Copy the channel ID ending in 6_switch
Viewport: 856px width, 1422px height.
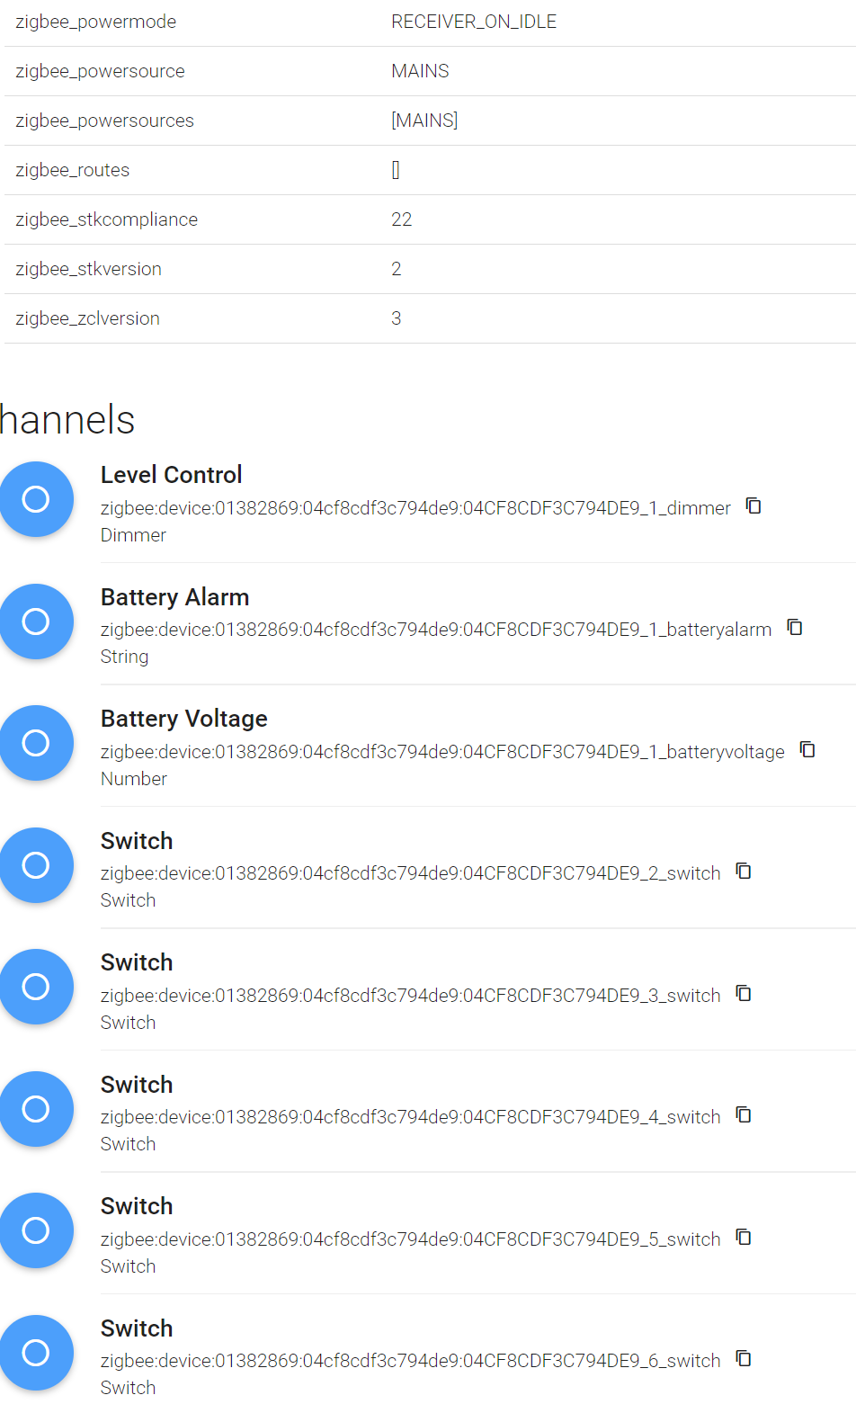click(x=744, y=1359)
